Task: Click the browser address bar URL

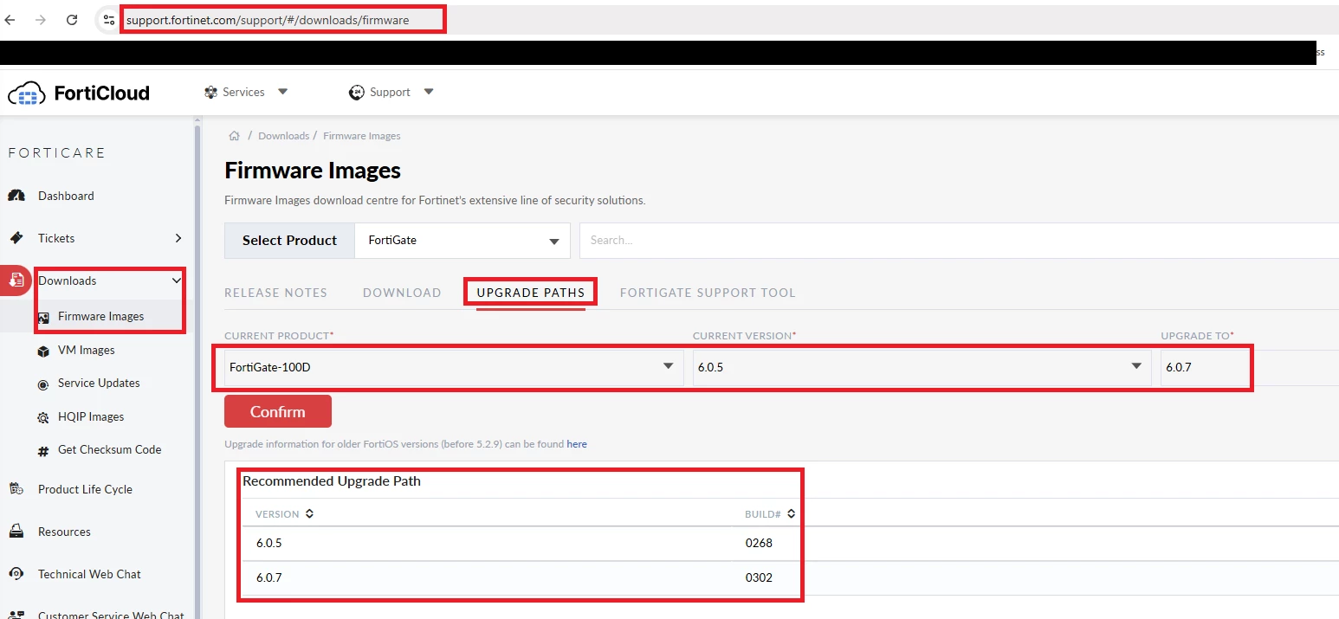Action: 268,20
